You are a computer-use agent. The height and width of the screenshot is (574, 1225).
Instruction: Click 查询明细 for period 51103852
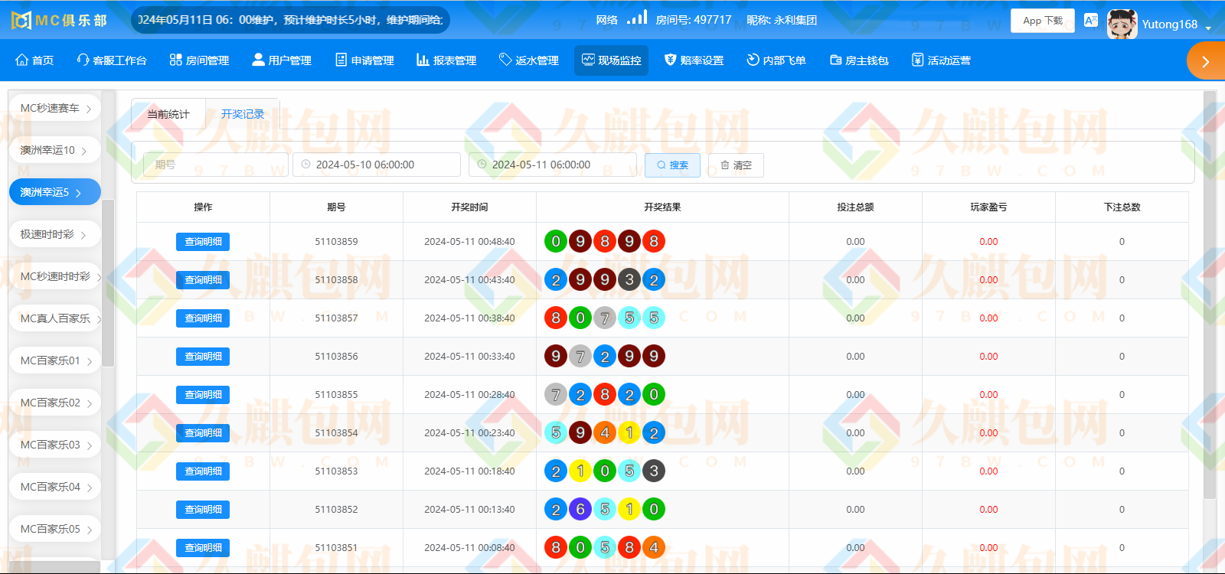[x=203, y=510]
